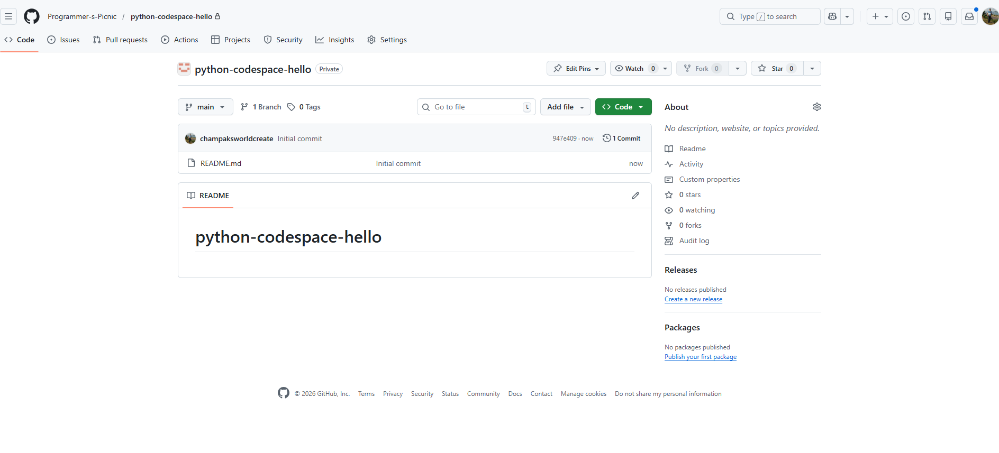The image size is (999, 453).
Task: Open the Packages heading link
Action: pos(682,327)
